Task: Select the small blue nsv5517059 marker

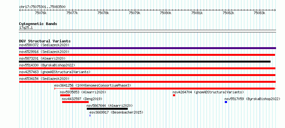Action: coord(226,102)
